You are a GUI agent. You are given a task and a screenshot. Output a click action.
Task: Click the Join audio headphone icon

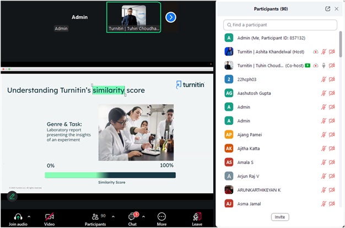pyautogui.click(x=18, y=217)
